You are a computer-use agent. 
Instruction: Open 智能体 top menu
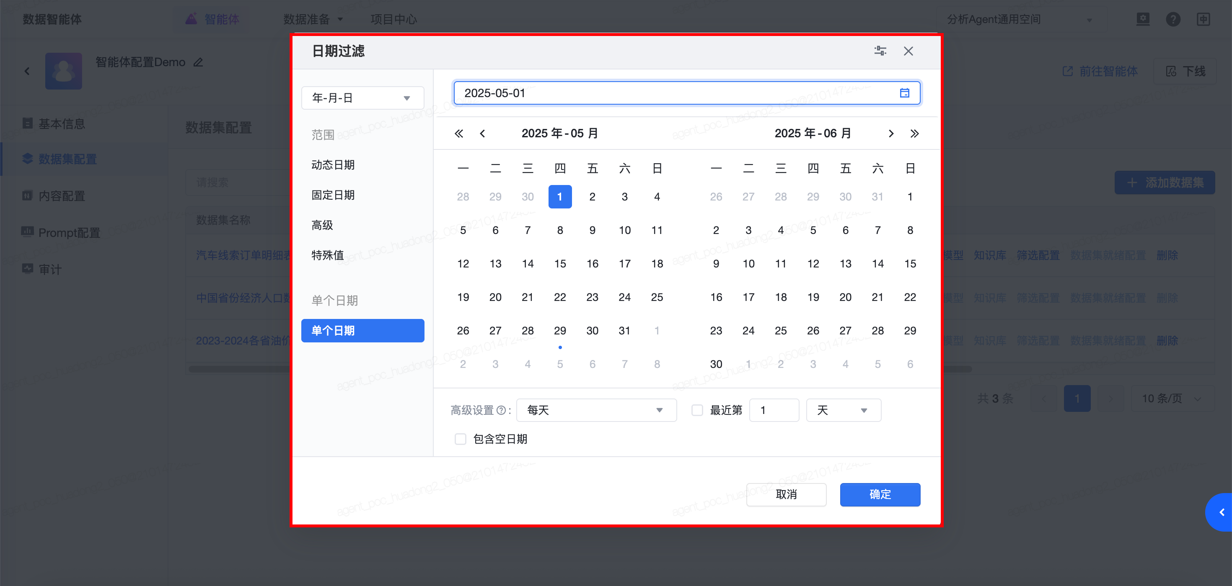tap(222, 20)
